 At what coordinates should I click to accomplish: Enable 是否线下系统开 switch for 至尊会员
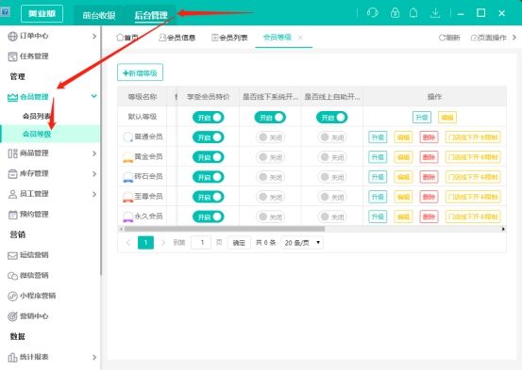coord(270,197)
